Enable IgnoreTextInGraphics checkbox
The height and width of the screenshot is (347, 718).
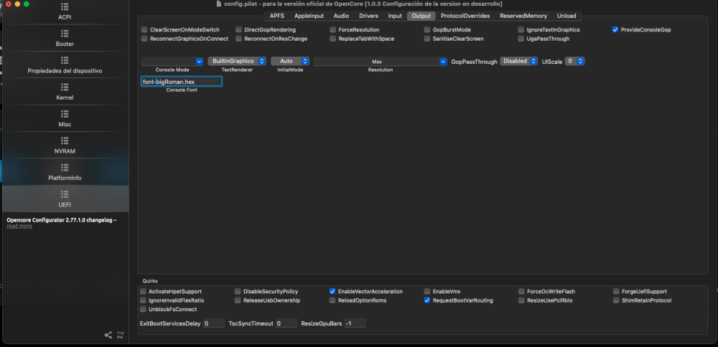click(521, 29)
